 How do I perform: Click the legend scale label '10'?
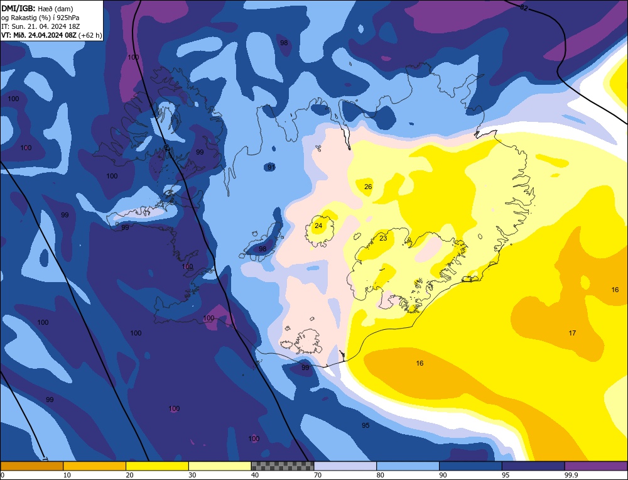[67, 475]
